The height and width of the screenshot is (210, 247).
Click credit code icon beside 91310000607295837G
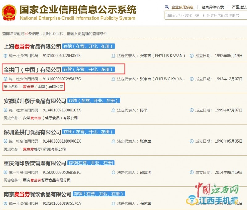tap(6, 79)
